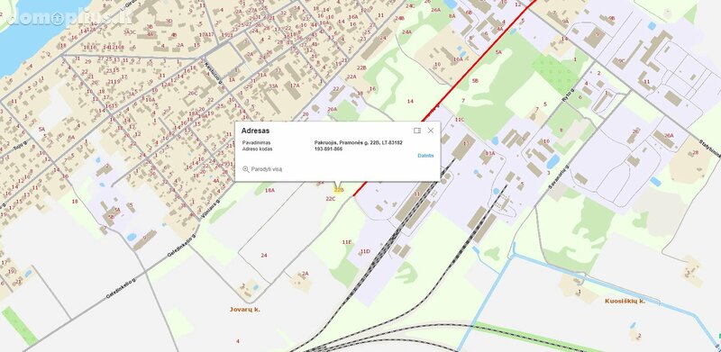Maximize the Adresas info window
The width and height of the screenshot is (721, 352).
(417, 131)
